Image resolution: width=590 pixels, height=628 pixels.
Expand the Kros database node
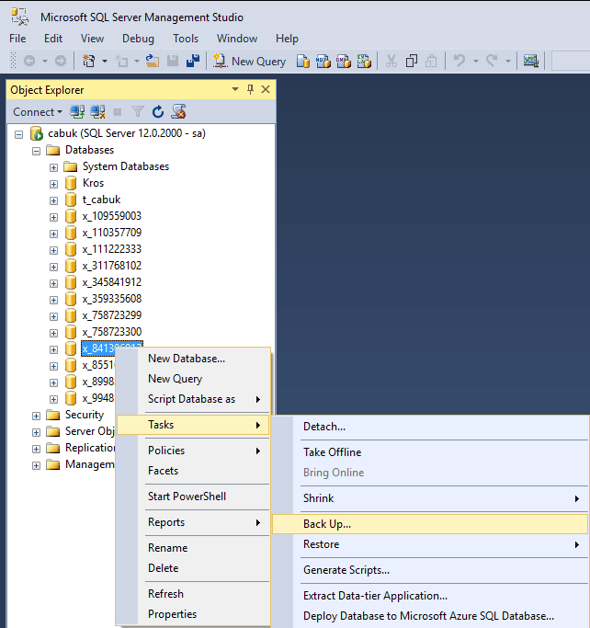[54, 184]
